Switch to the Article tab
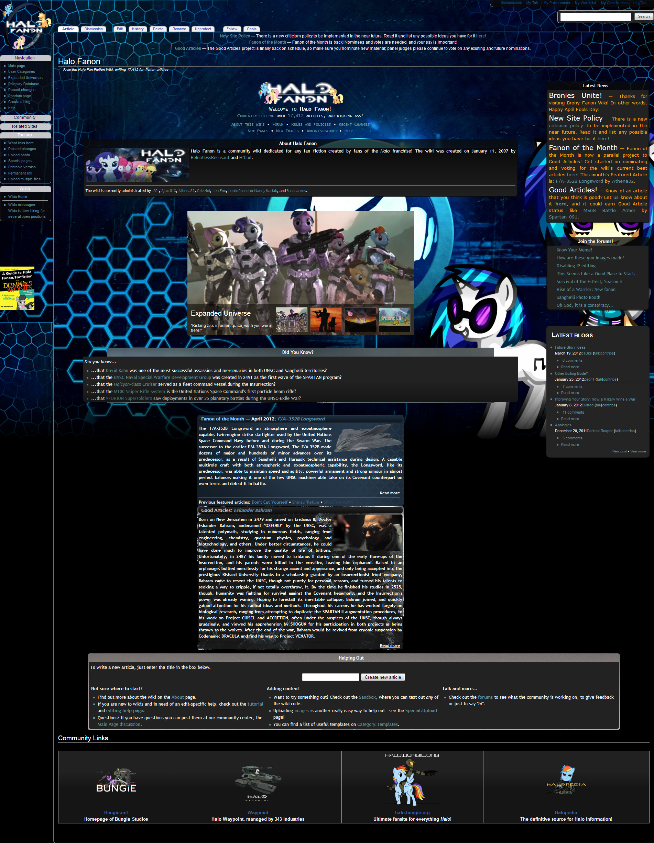 pos(68,29)
